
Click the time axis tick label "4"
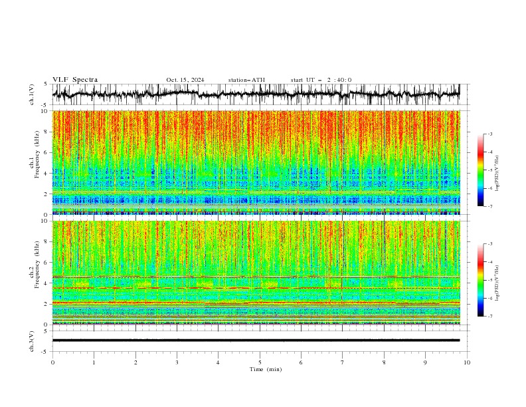[218, 362]
